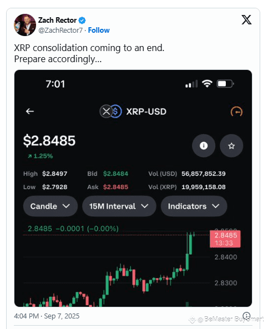
Task: Toggle the star favorite button
Action: 231,145
